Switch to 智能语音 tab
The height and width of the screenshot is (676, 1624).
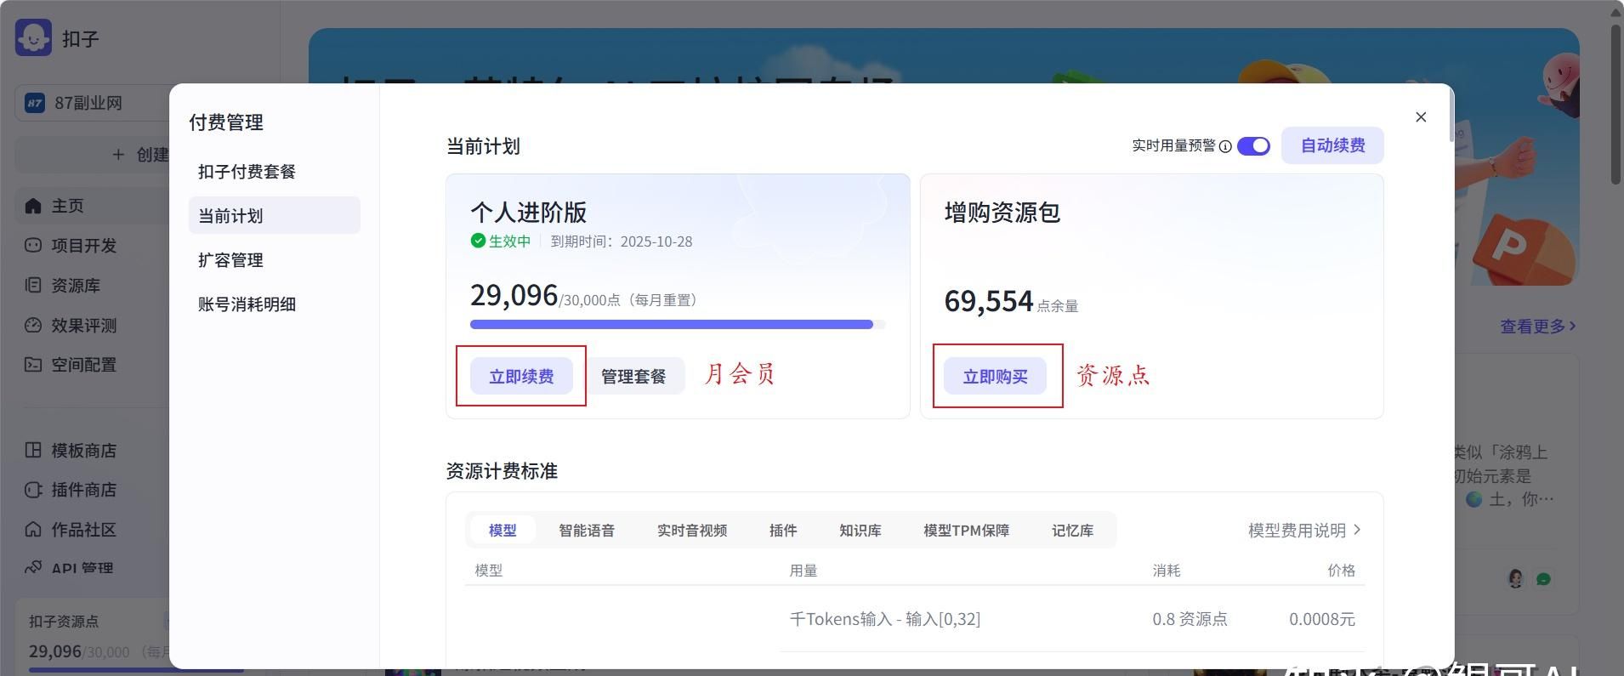pos(586,531)
